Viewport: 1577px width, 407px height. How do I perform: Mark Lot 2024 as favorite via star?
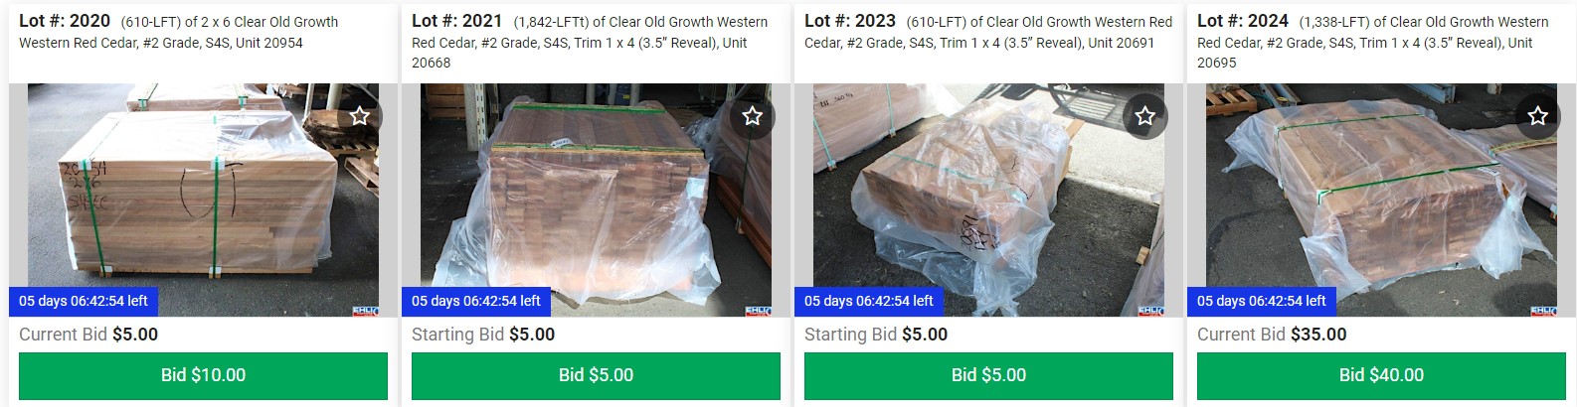[1538, 116]
